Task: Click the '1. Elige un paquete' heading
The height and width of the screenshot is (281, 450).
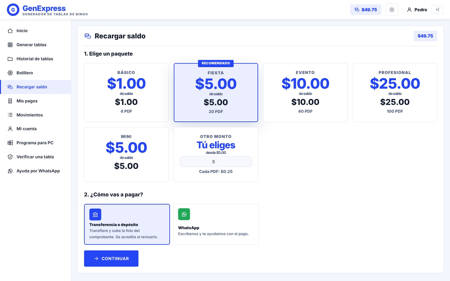Action: click(x=108, y=54)
